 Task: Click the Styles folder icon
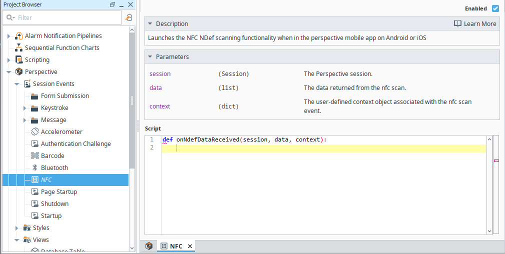[26, 228]
